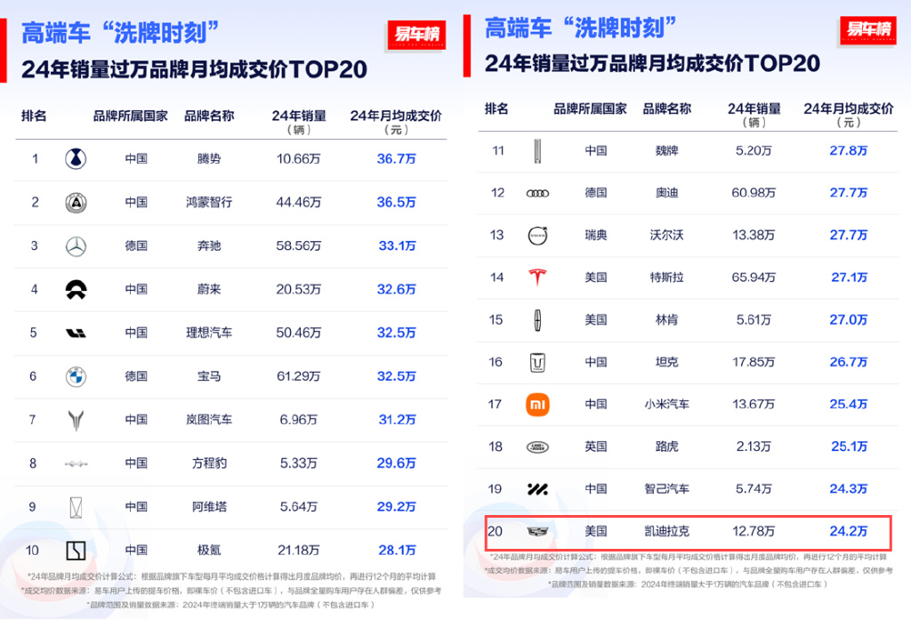Click the price value 24.2万
This screenshot has height=620, width=911.
848,531
